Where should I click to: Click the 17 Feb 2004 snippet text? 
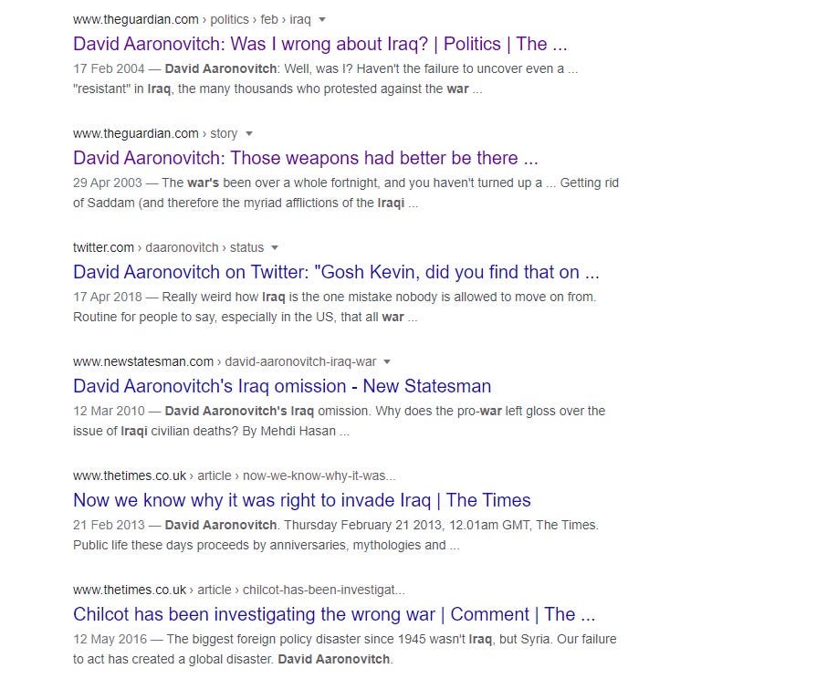[x=326, y=78]
